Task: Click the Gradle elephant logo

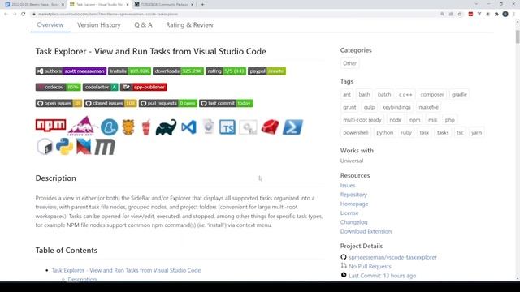Action: click(166, 127)
